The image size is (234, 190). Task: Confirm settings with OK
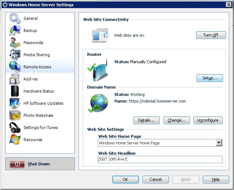126,179
